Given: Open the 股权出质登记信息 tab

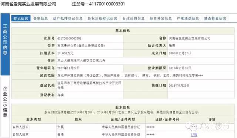Looking at the screenshot, I should tap(102, 18).
